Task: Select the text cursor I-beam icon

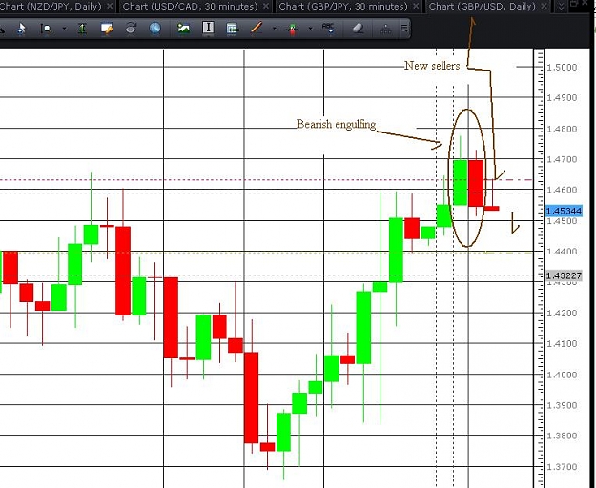Action: pos(208,28)
